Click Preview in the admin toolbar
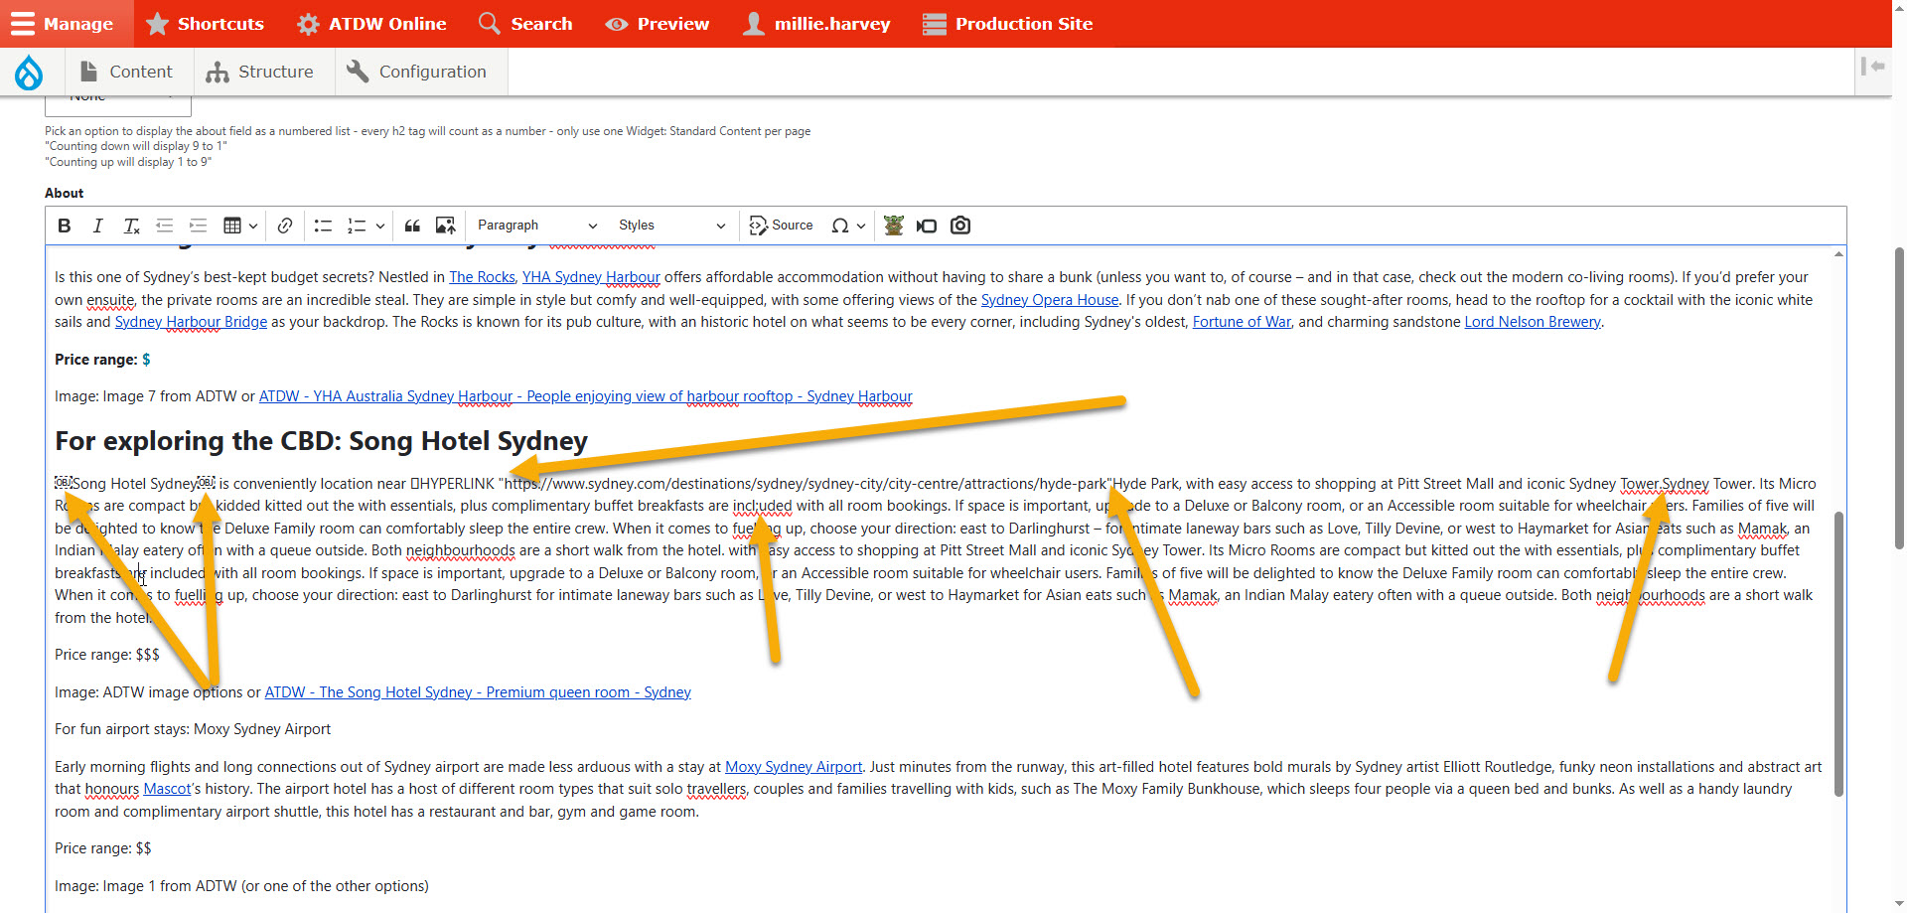Viewport: 1907px width, 913px height. (x=658, y=24)
